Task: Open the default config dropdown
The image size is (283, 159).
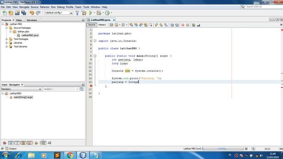Action: click(59, 13)
